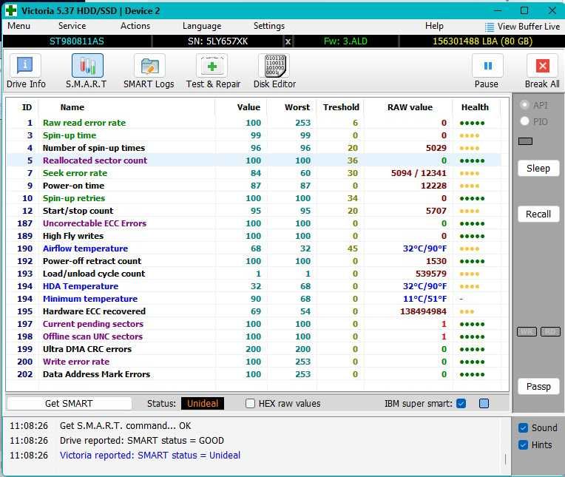Click the ID column header
The image size is (565, 477).
click(27, 107)
